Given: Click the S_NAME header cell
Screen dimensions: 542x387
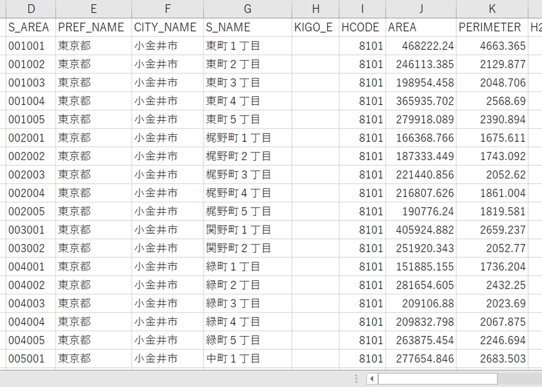Looking at the screenshot, I should coord(248,28).
